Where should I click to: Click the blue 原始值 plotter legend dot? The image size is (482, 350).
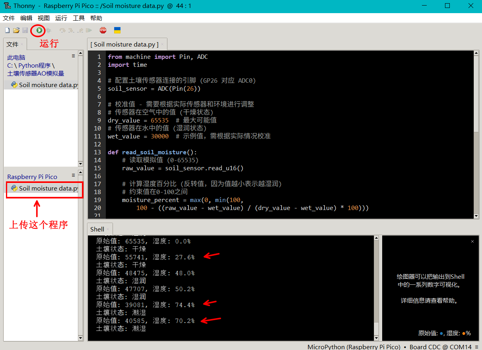point(441,333)
